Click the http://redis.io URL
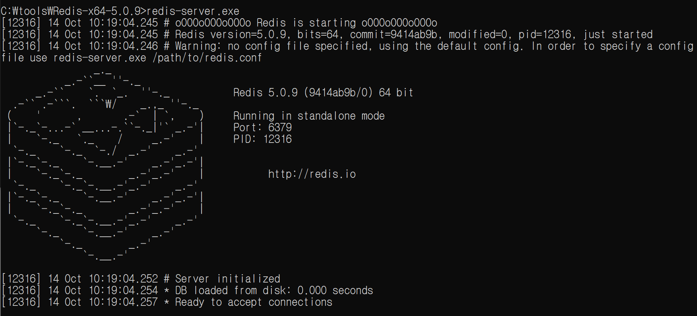Image resolution: width=697 pixels, height=316 pixels. click(312, 174)
